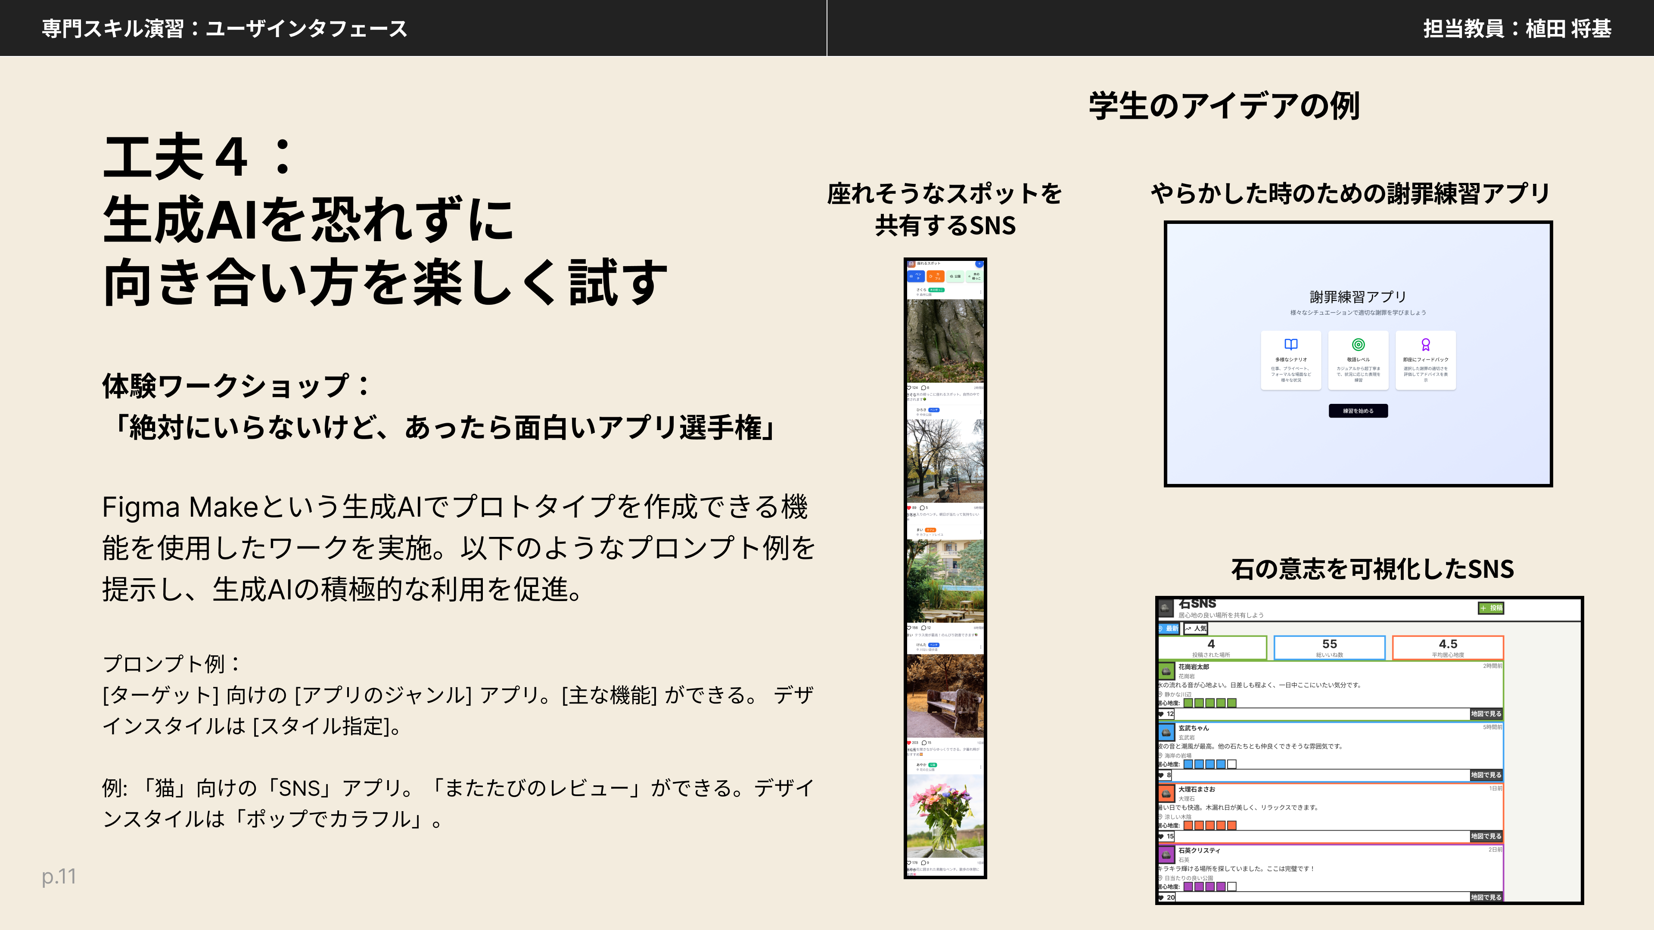
Task: Select the 多様なシナリオ book icon
Action: pos(1290,344)
